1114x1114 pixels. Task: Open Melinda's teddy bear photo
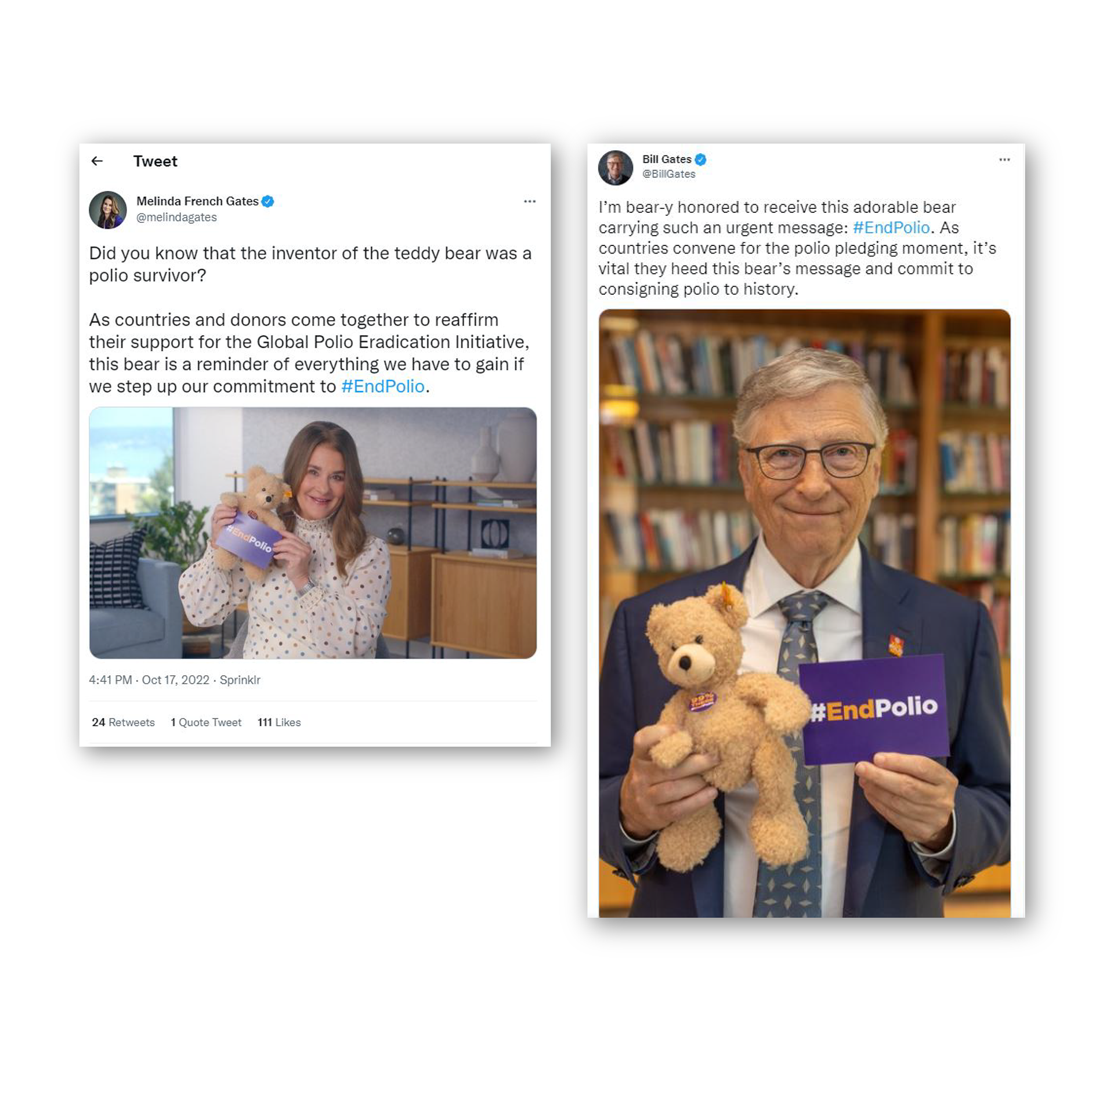point(313,533)
